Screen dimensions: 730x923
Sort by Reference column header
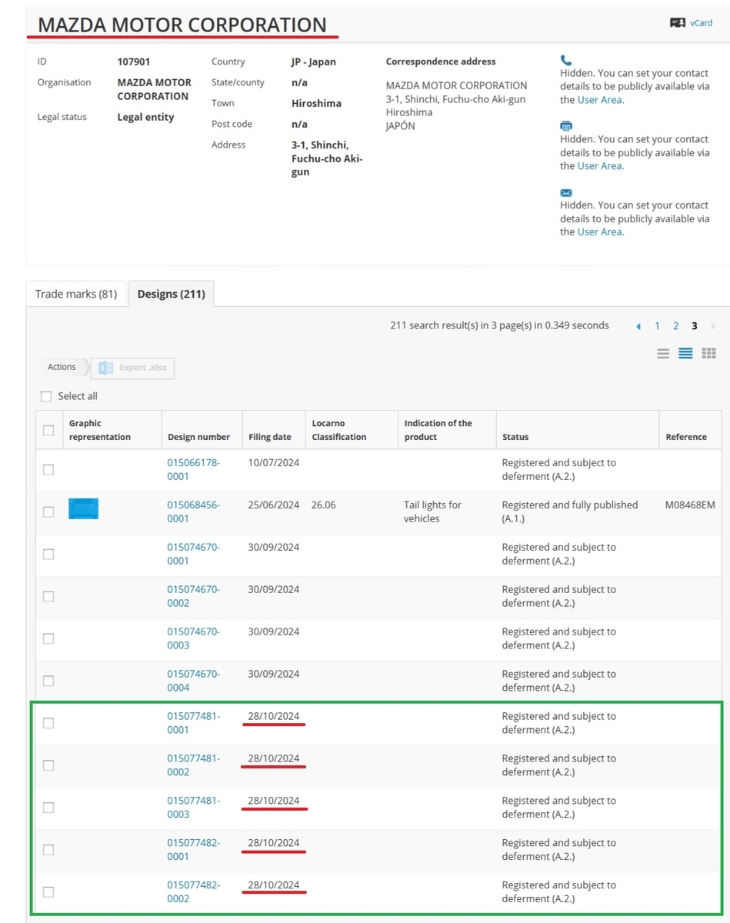click(686, 437)
